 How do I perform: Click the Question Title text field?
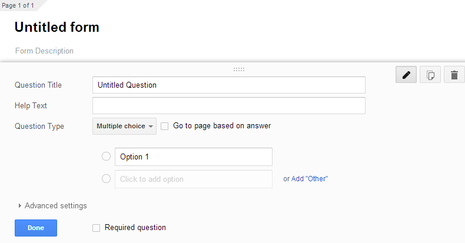[228, 85]
